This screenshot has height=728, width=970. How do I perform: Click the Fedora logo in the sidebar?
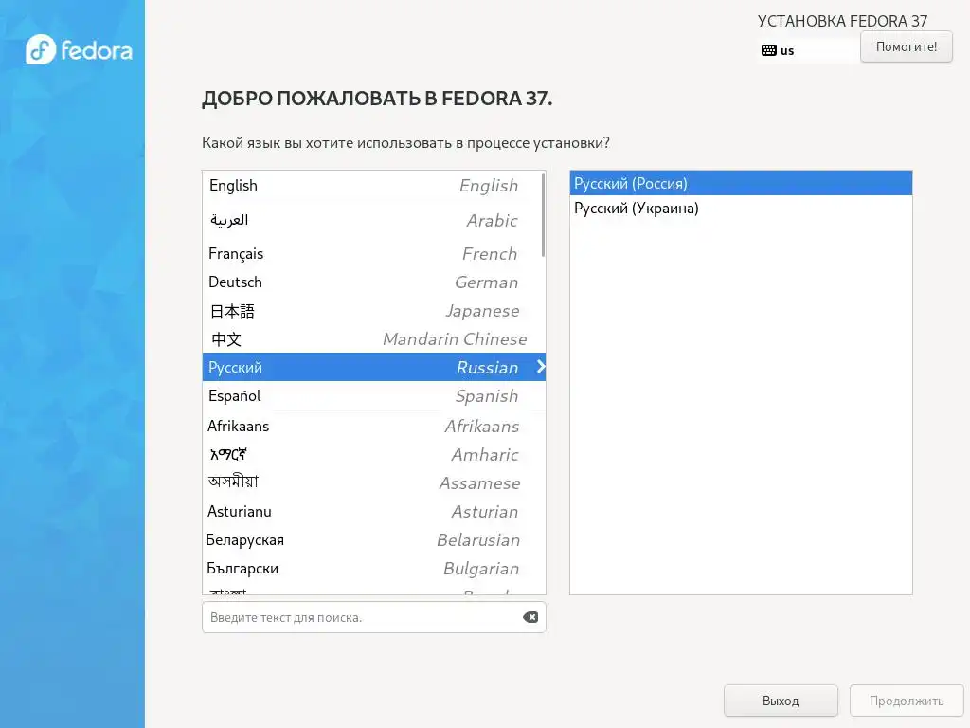point(79,49)
